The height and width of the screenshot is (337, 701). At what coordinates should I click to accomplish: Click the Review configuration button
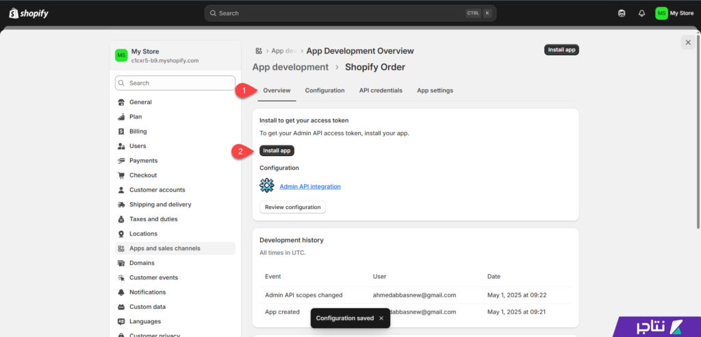[293, 208]
